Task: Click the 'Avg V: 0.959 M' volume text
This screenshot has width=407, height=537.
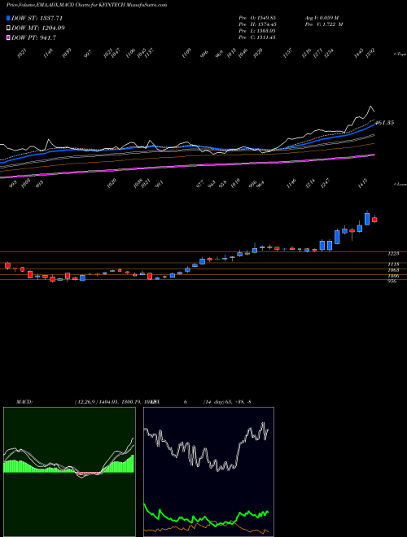Action: [322, 18]
